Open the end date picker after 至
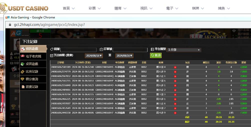 (124, 56)
